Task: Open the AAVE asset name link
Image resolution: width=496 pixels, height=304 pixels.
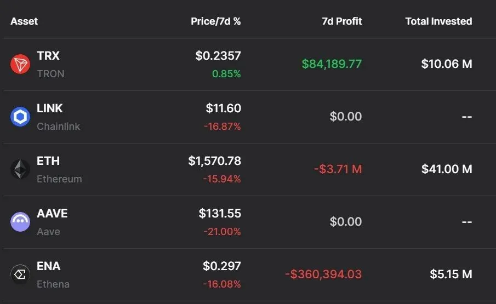Action: click(x=52, y=214)
